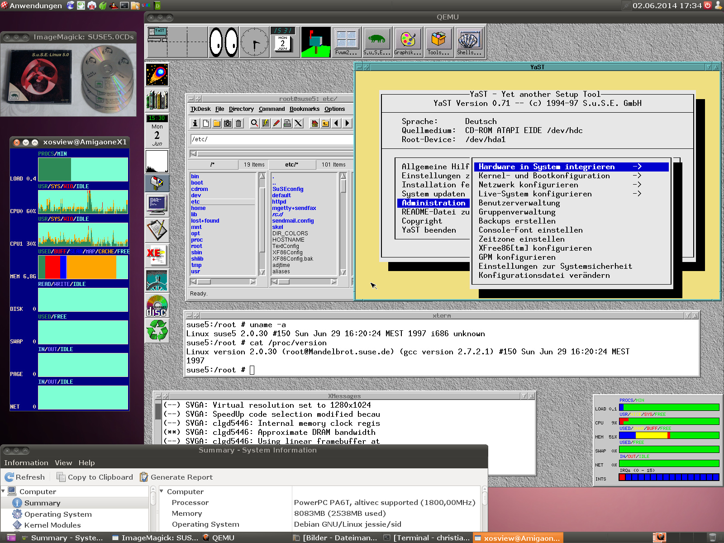Viewport: 724px width, 543px height.
Task: Click the 'home' folder in TkDesk list
Action: (198, 208)
